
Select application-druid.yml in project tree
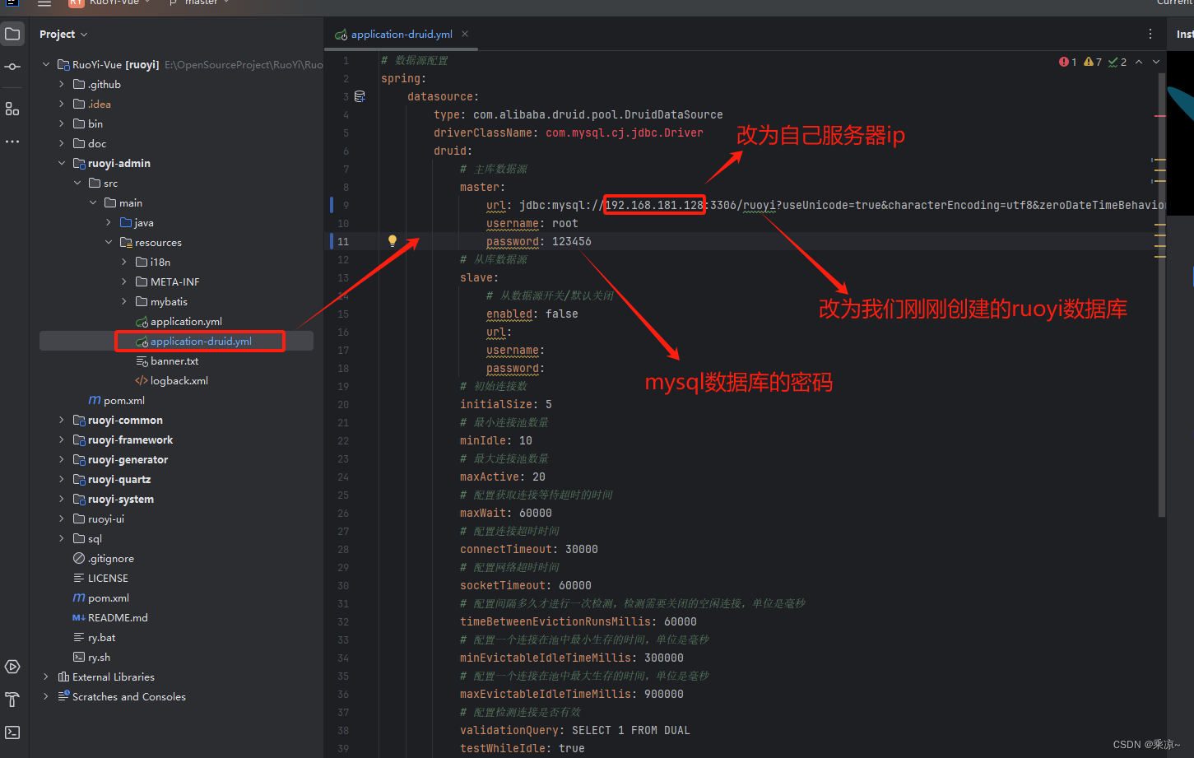click(193, 341)
